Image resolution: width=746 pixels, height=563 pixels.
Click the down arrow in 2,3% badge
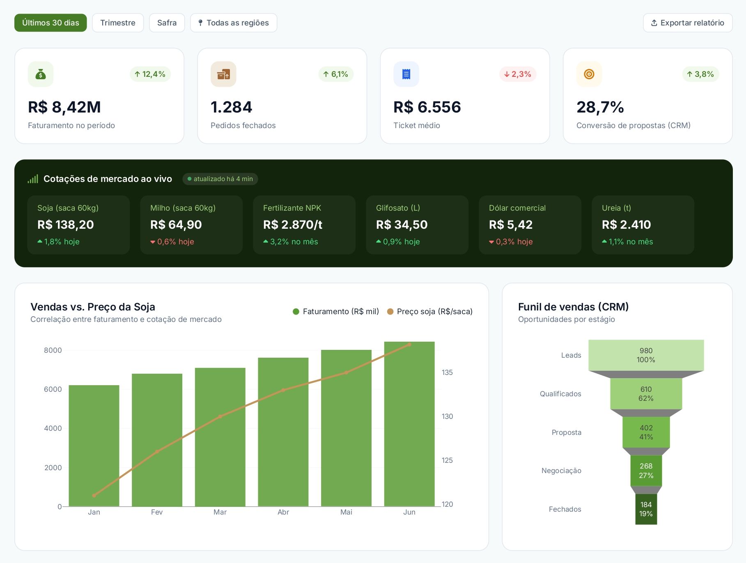507,74
